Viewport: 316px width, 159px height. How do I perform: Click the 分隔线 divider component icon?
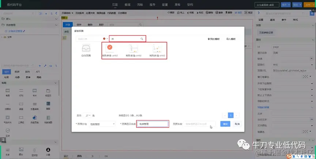[x=8, y=104]
